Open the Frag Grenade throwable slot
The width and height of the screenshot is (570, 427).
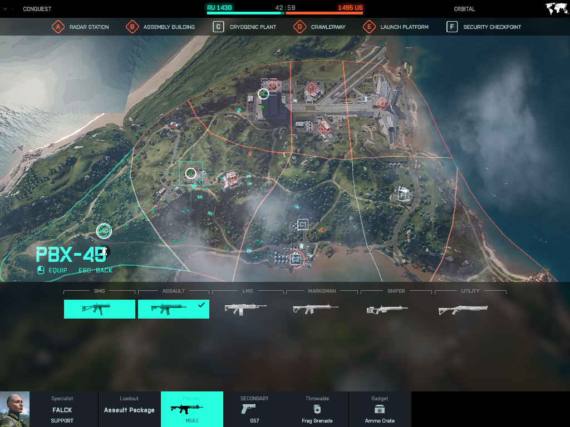coord(317,409)
